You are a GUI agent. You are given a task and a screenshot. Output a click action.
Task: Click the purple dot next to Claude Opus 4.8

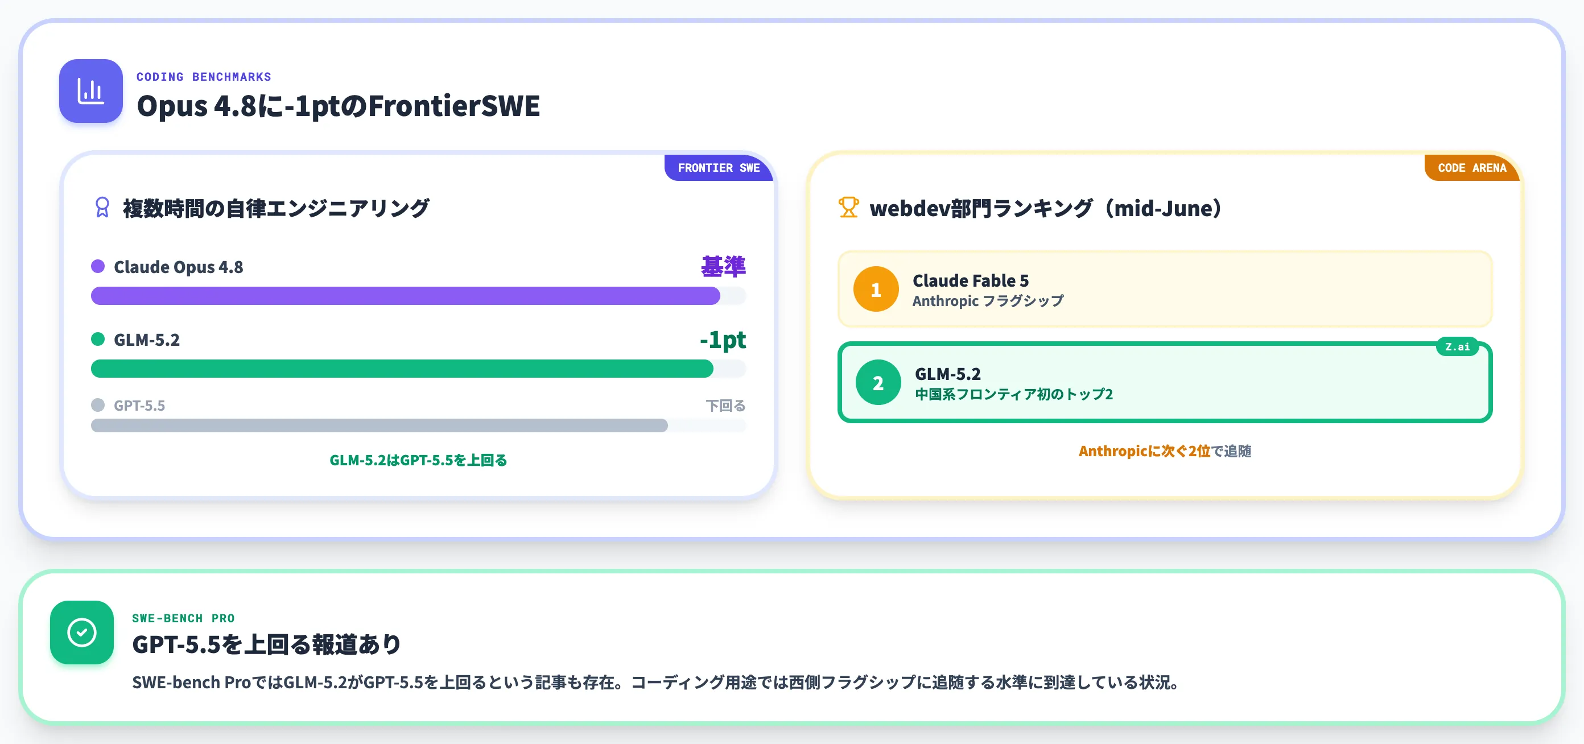pos(98,266)
